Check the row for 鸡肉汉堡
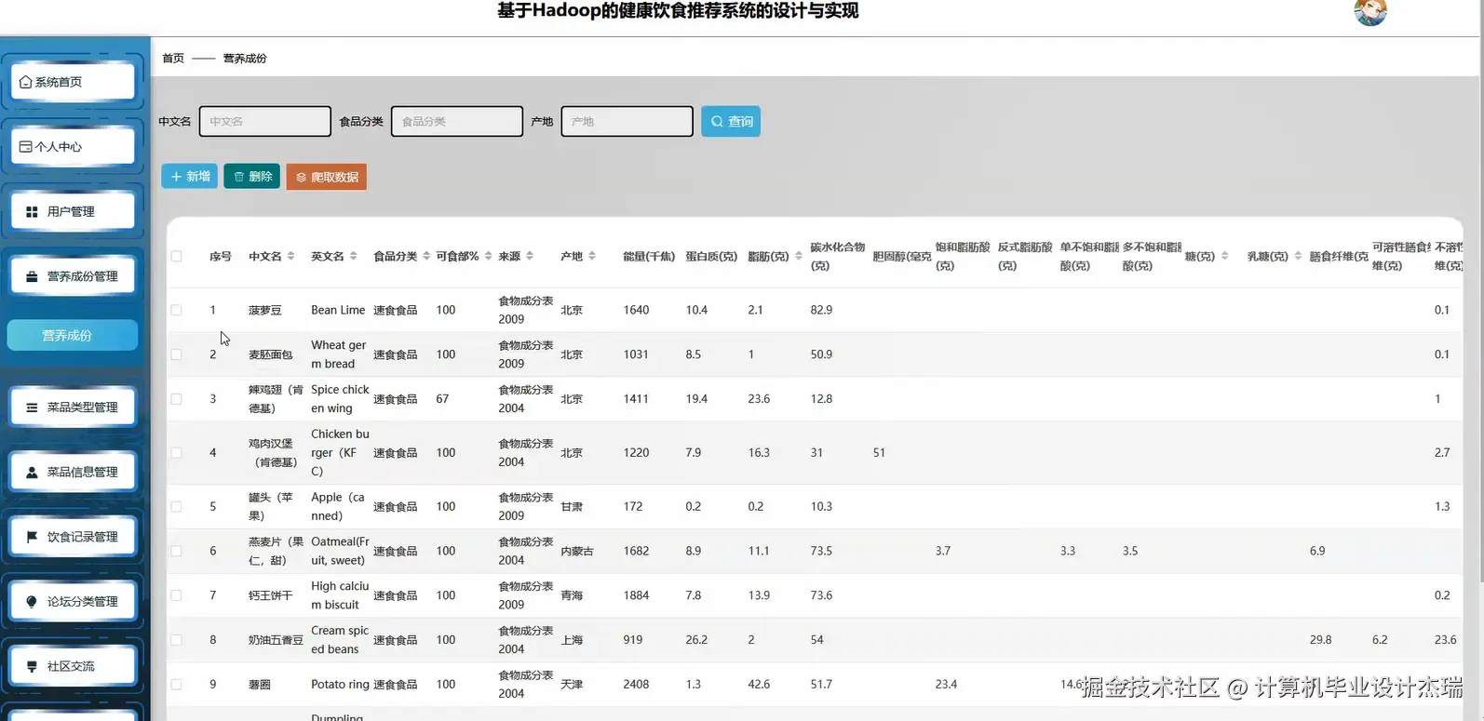The height and width of the screenshot is (721, 1484). click(176, 453)
